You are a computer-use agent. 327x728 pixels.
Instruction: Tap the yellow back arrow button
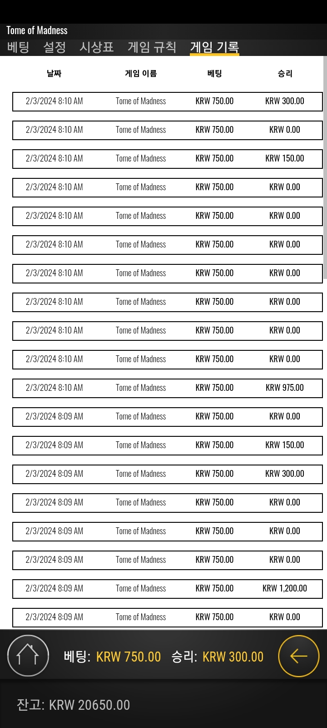click(x=298, y=656)
